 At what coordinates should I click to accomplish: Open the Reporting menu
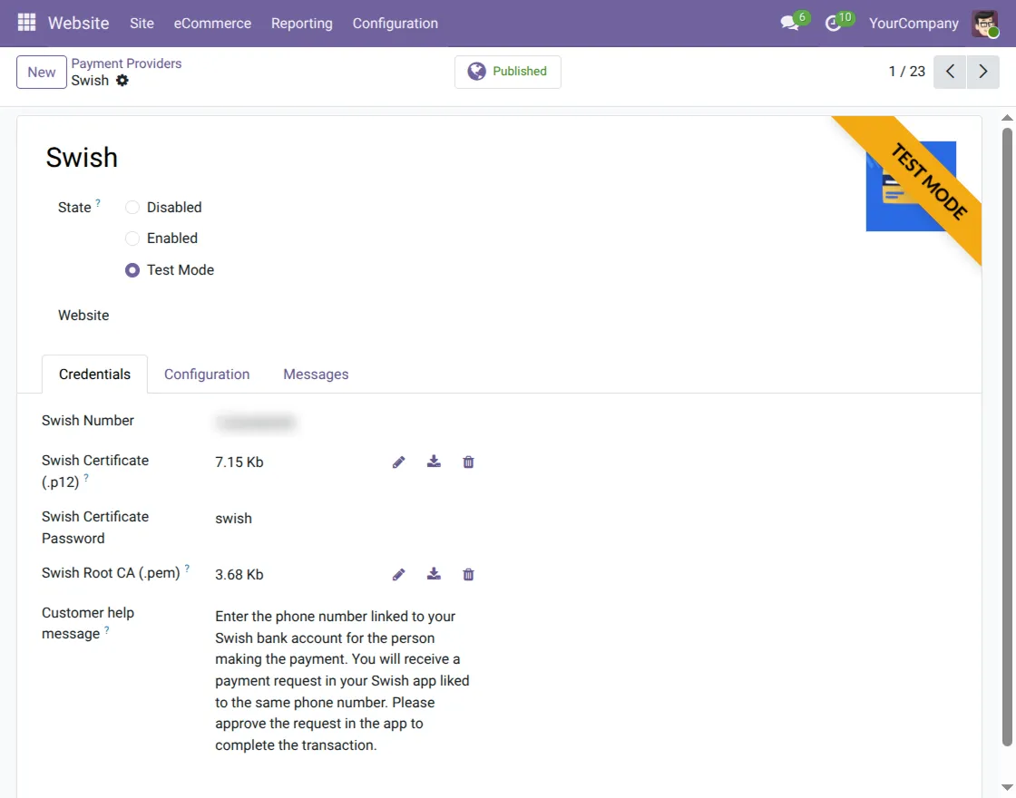(x=302, y=24)
